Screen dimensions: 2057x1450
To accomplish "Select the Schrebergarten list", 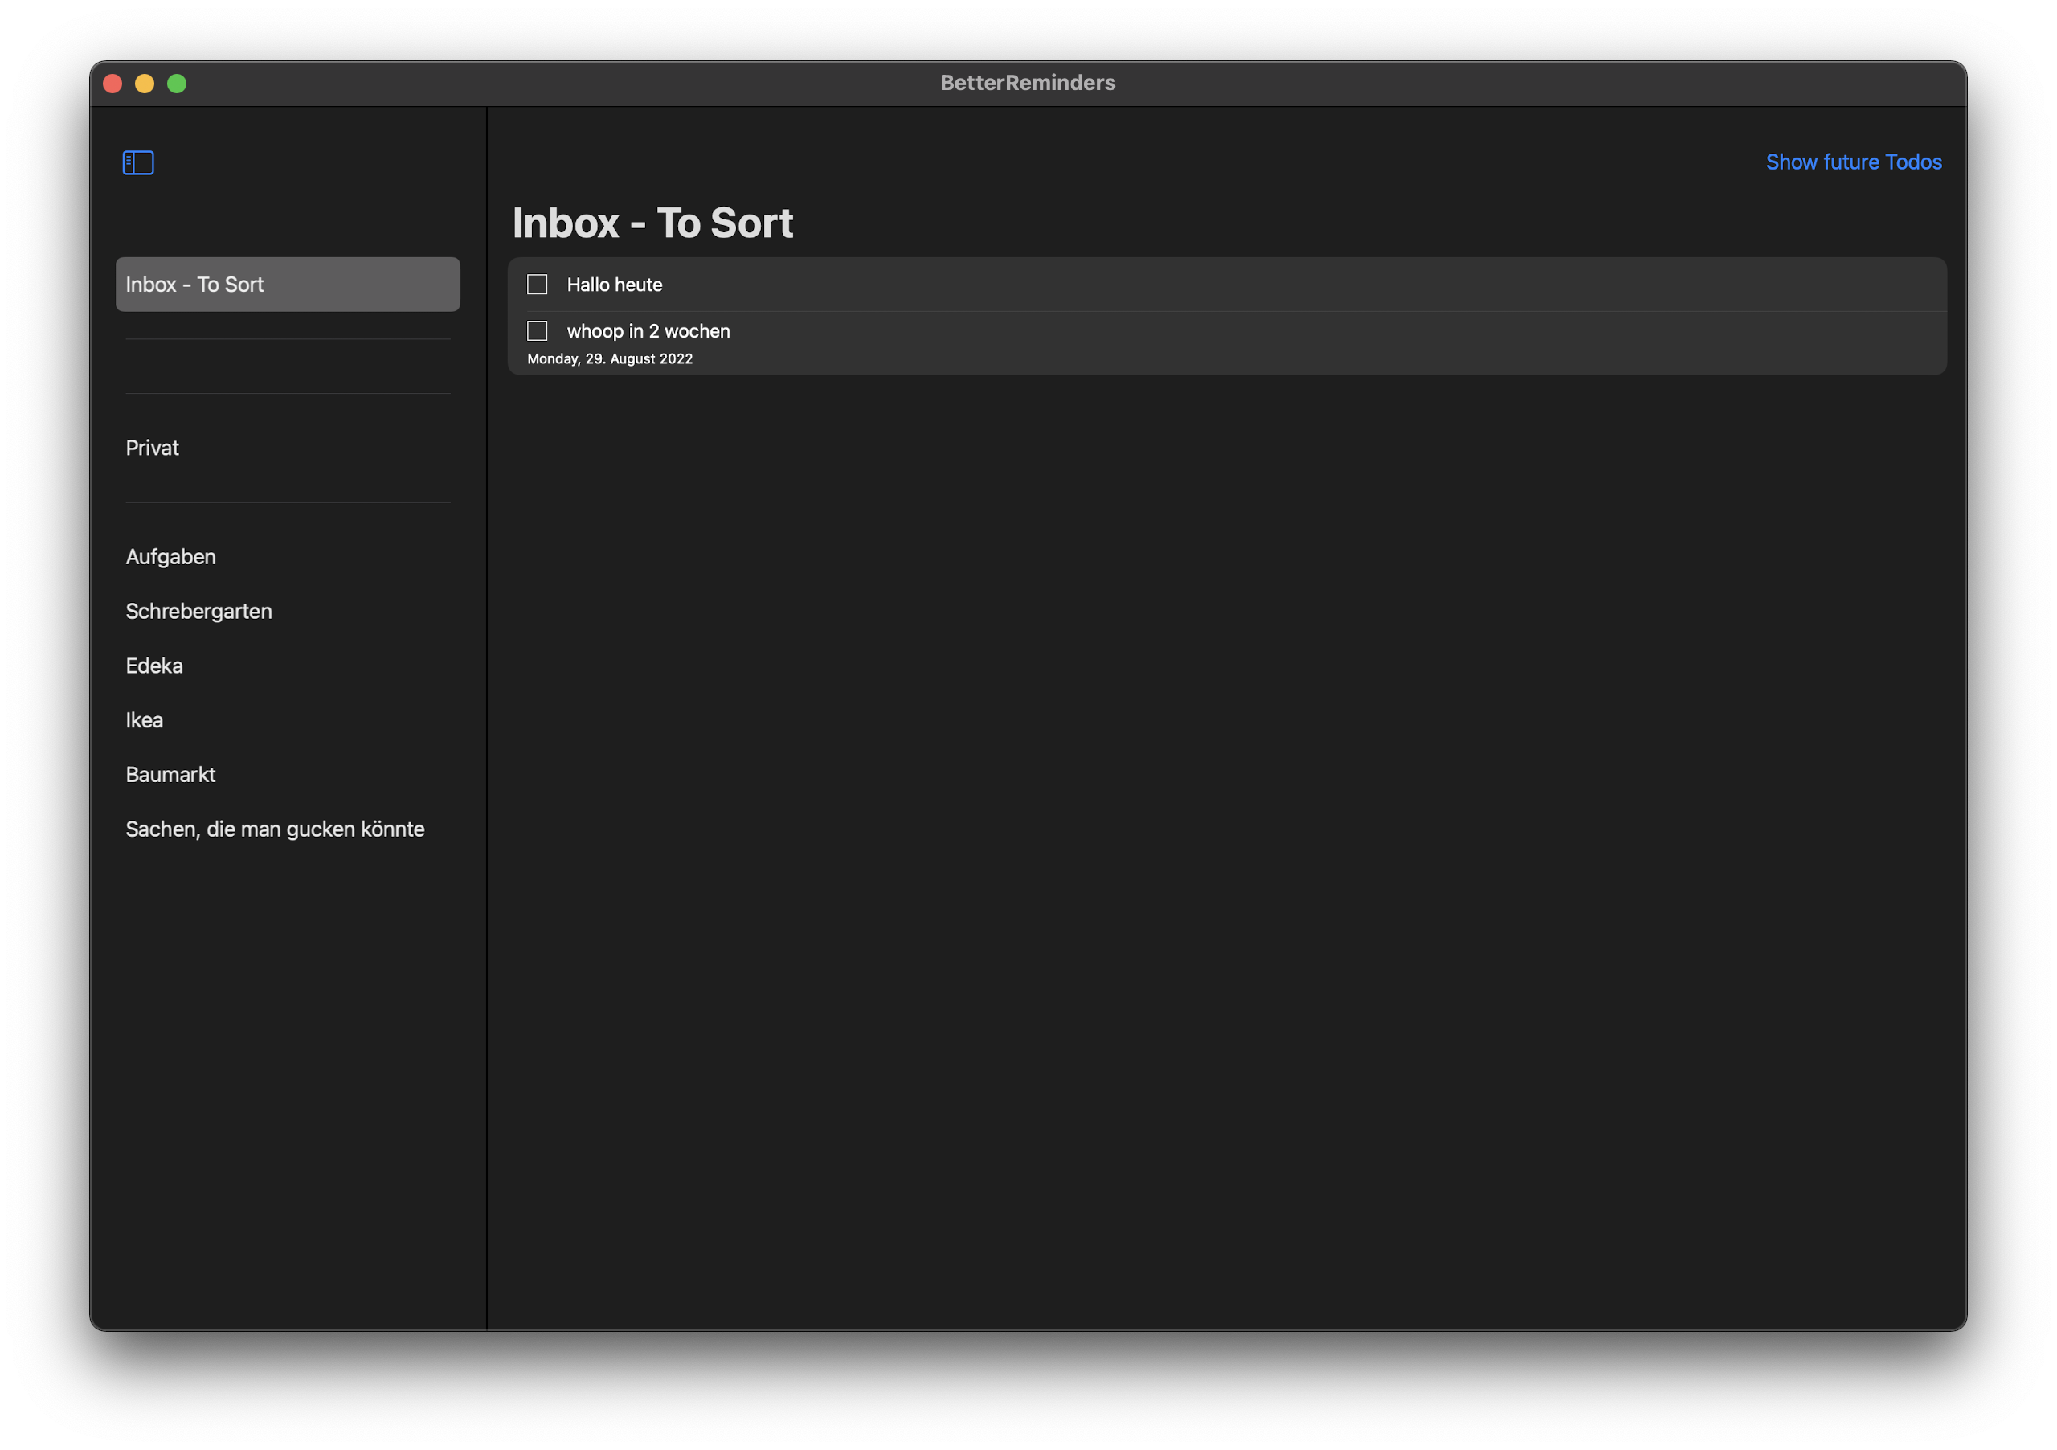I will coord(198,611).
